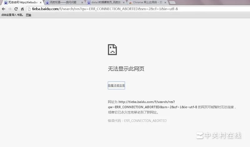Open a new tab button
250x147 pixels.
pos(172,3)
